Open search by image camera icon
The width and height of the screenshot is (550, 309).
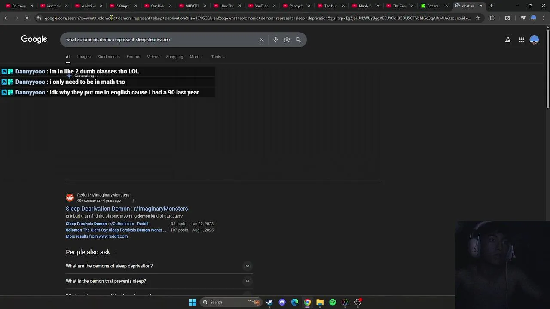[287, 39]
